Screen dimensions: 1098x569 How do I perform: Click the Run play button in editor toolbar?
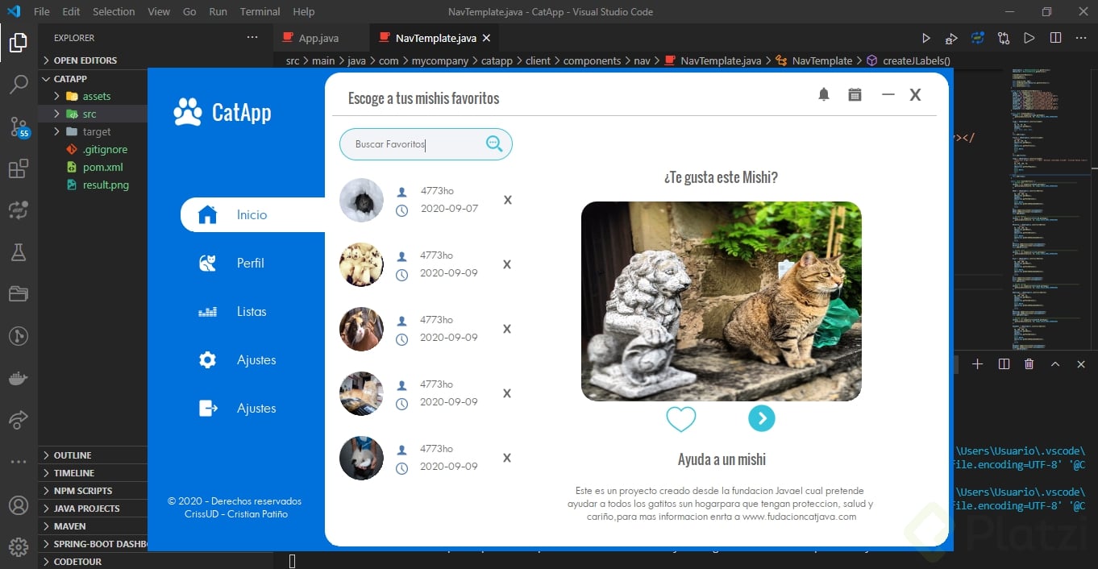(926, 38)
